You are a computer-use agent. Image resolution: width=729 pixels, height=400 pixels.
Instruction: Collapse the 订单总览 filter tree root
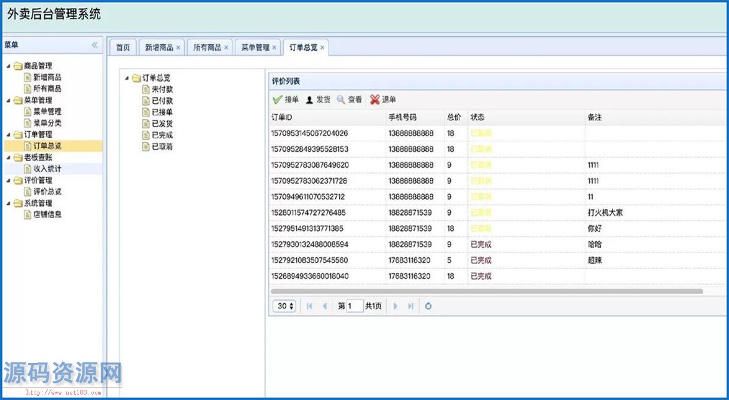coord(127,78)
